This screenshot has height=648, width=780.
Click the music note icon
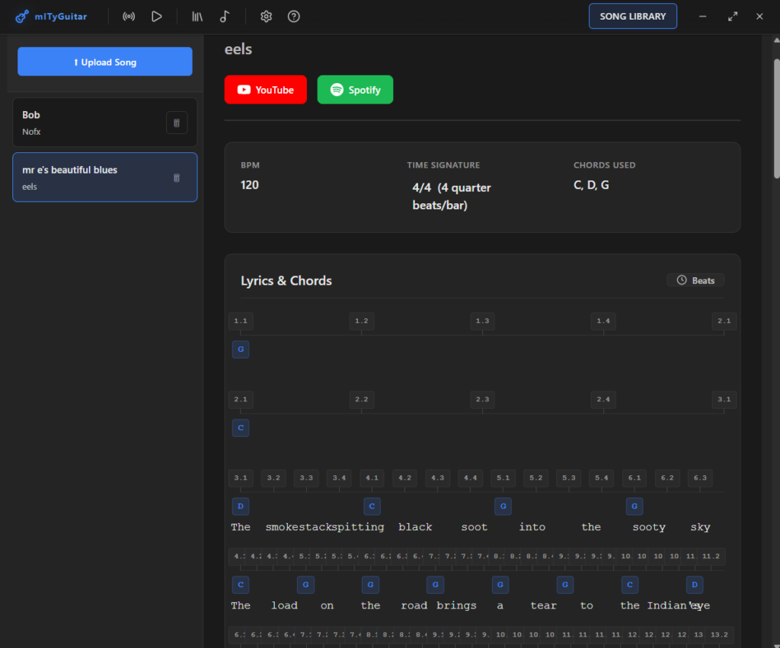224,16
